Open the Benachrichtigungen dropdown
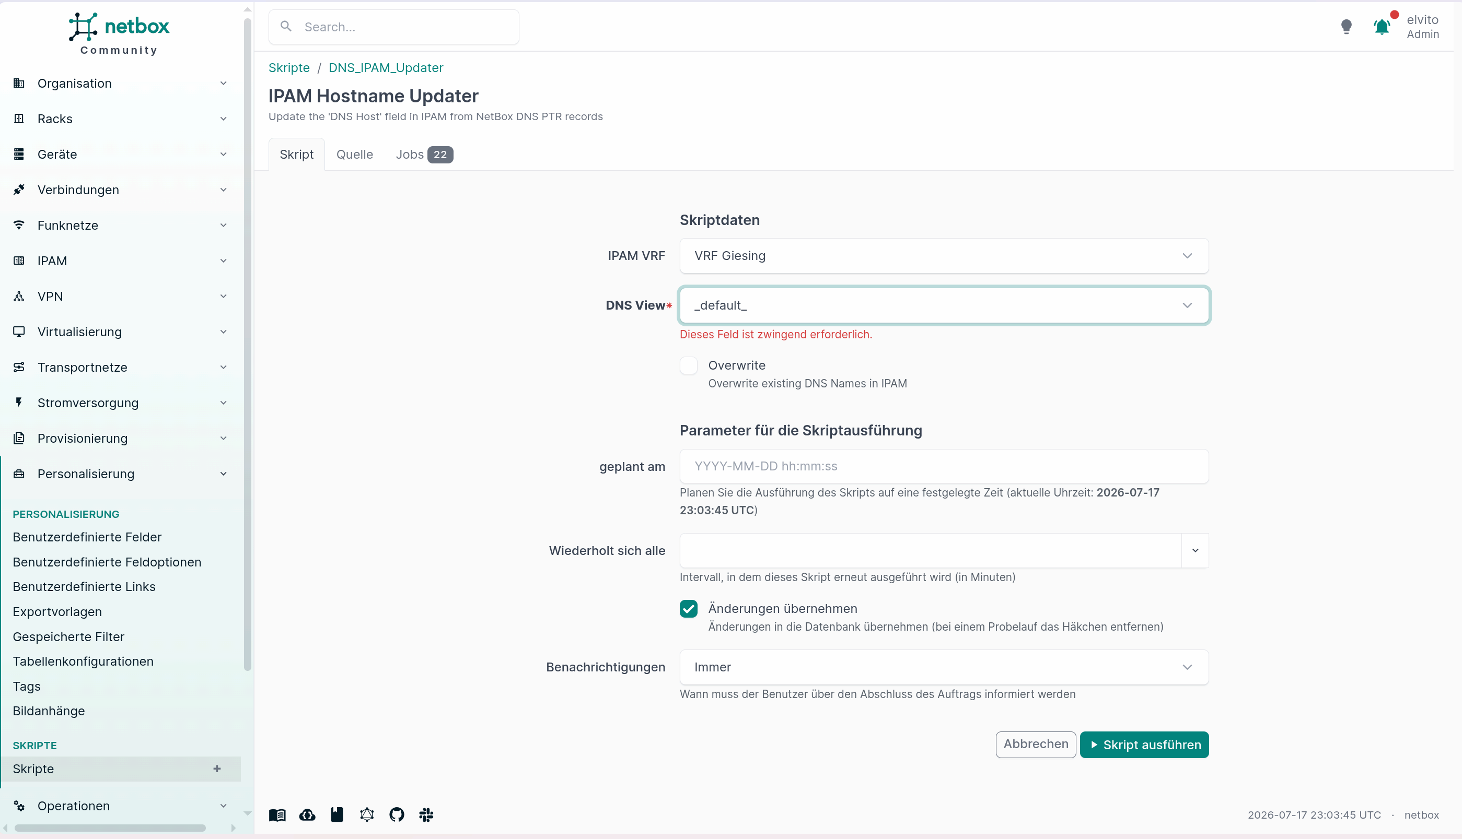Screen dimensions: 1462x839 944,667
